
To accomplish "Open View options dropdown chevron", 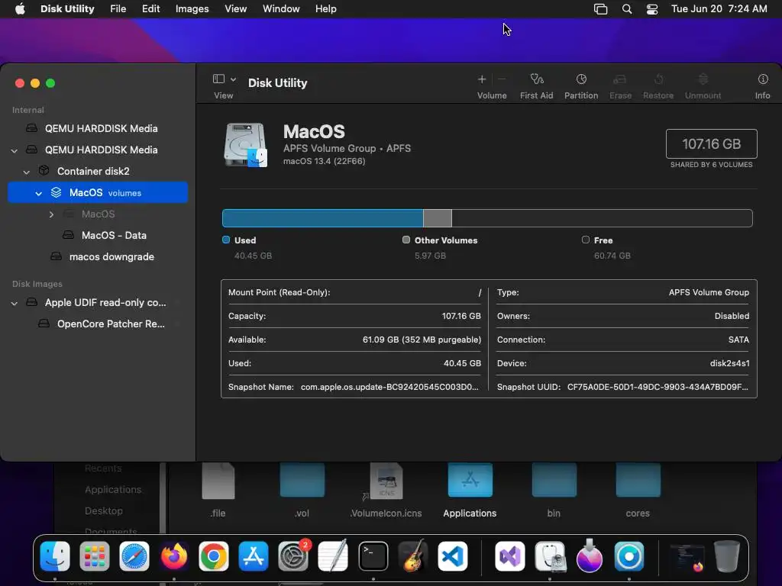I will click(x=234, y=79).
